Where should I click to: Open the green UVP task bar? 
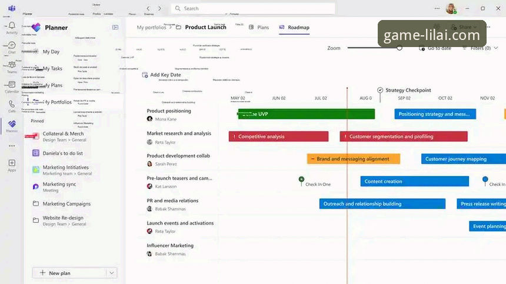pos(306,114)
